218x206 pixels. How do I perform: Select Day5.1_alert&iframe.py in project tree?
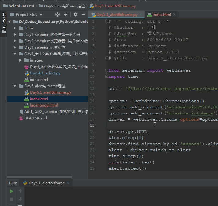[x=51, y=92]
